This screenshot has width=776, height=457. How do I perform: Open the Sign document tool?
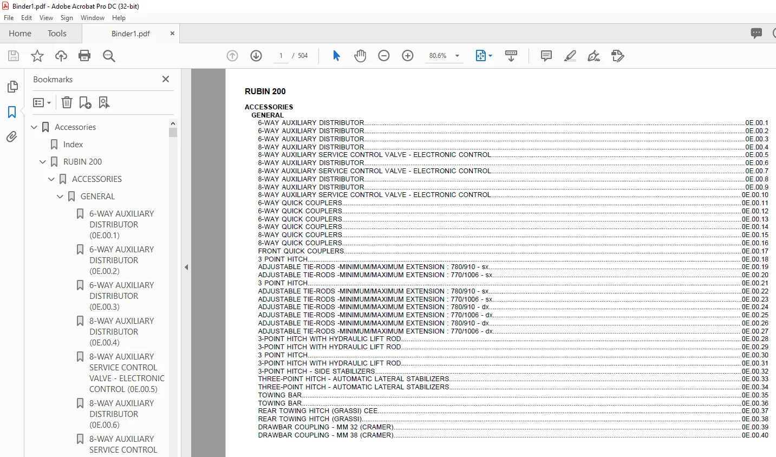coord(594,56)
